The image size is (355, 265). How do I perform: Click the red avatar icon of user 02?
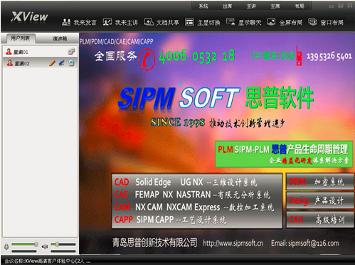click(x=10, y=63)
